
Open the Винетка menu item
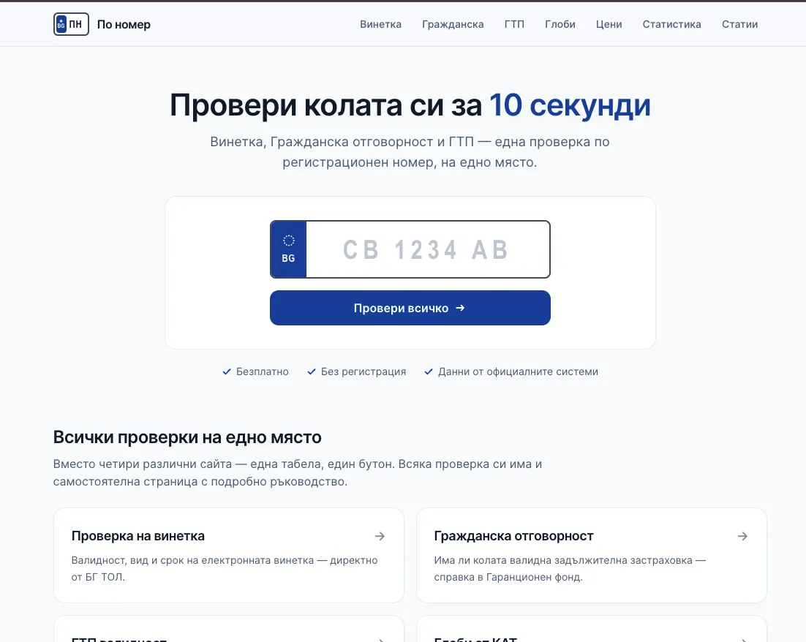380,24
